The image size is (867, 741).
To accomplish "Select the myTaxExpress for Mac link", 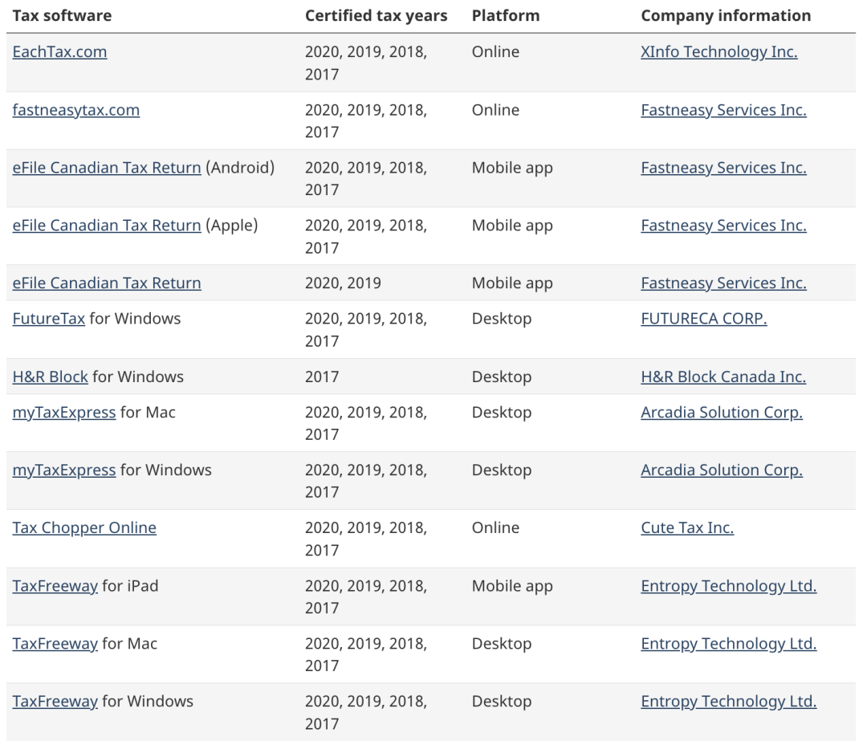I will click(63, 412).
